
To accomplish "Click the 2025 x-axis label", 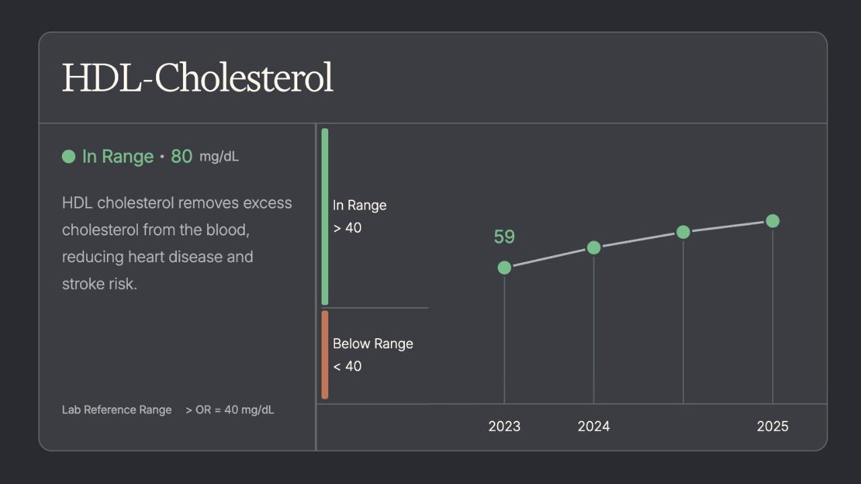I will click(772, 426).
